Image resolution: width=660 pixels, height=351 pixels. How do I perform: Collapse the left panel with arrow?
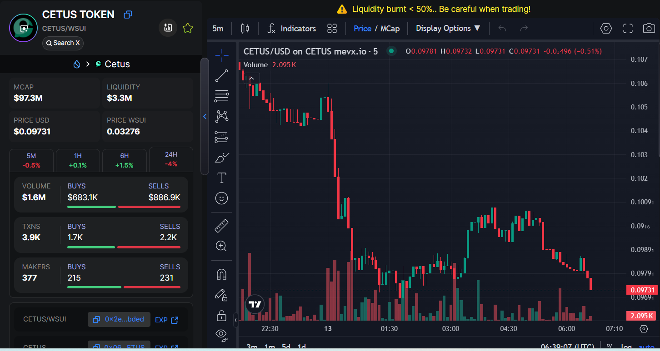tap(205, 117)
